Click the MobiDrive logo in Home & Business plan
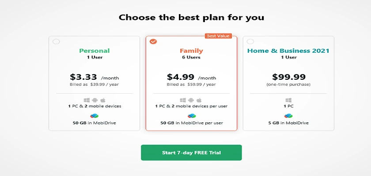This screenshot has width=371, height=176. pos(288,116)
